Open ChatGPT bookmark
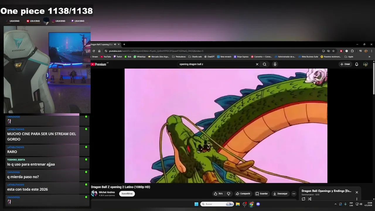The image size is (375, 211). 209,57
